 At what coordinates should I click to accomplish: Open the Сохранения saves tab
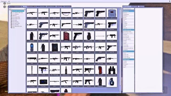[67, 6]
